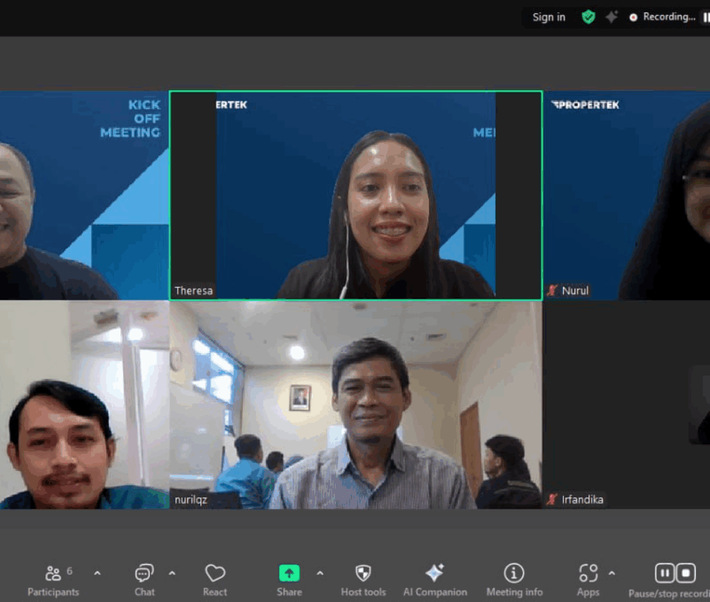Expand the chevron next to Participants
The width and height of the screenshot is (710, 602).
98,573
